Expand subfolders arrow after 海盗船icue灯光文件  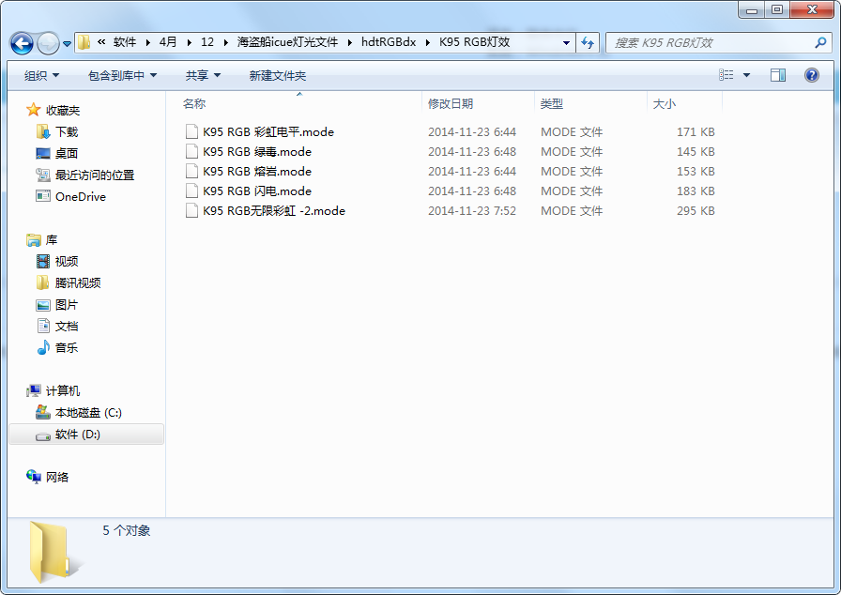[x=350, y=42]
